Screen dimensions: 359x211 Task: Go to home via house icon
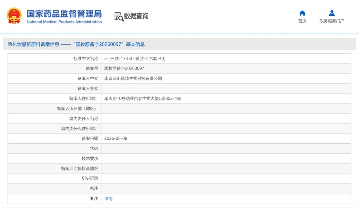point(302,13)
